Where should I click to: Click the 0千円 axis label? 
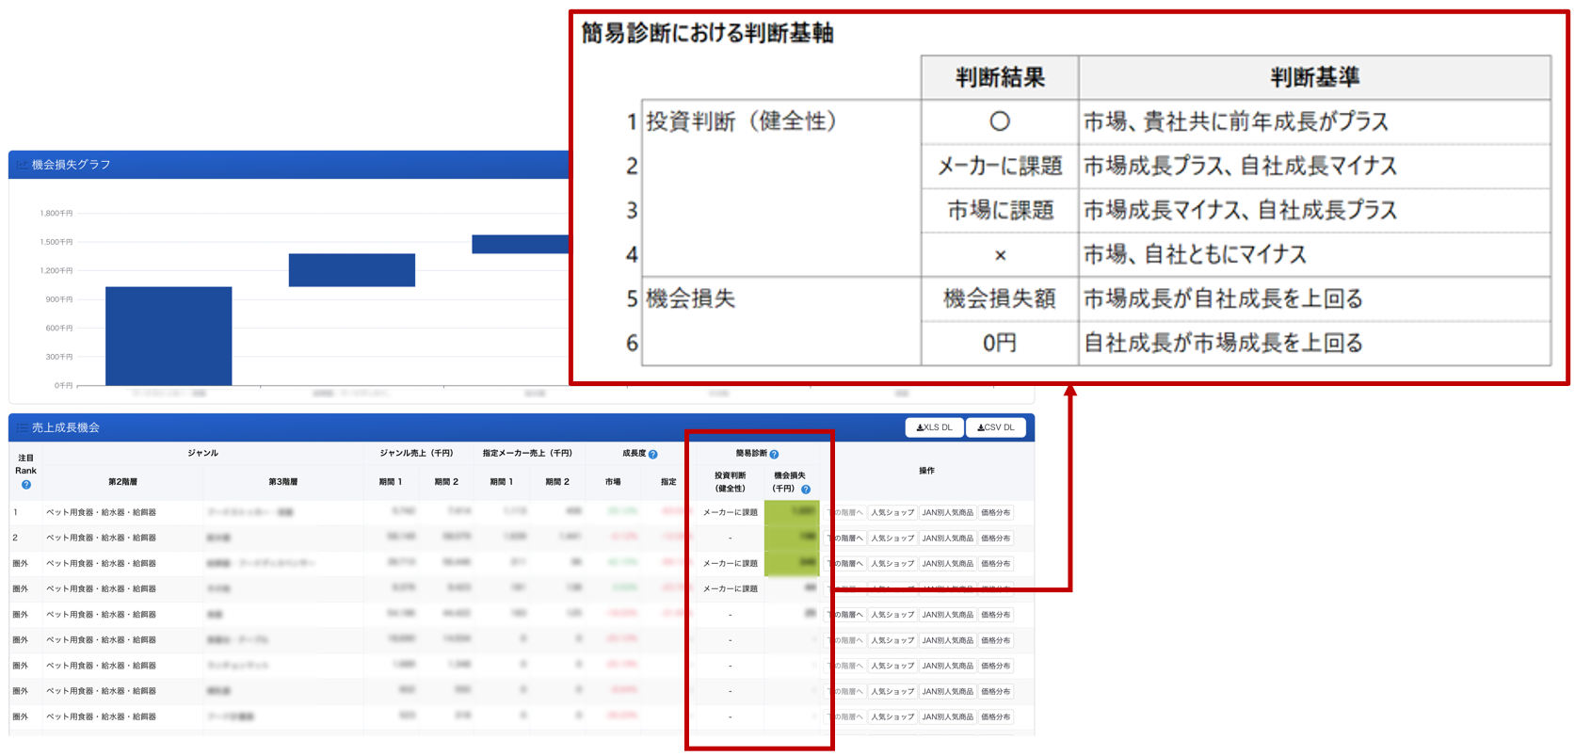point(63,385)
